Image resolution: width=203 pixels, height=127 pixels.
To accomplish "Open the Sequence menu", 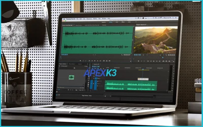I will [x=89, y=19].
